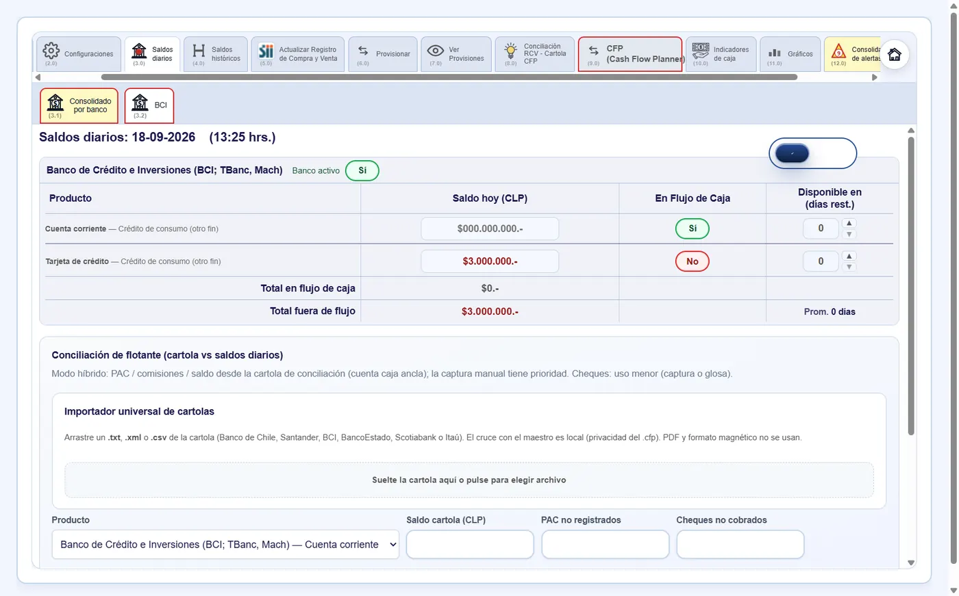Click the Conciliación RCV lightbulb icon
The image size is (959, 596).
(510, 51)
